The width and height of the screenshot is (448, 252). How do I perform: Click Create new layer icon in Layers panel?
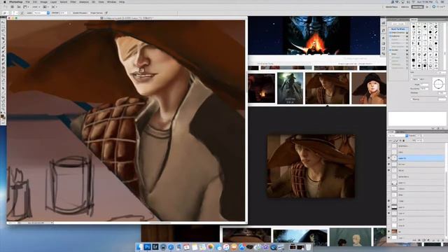tap(437, 240)
